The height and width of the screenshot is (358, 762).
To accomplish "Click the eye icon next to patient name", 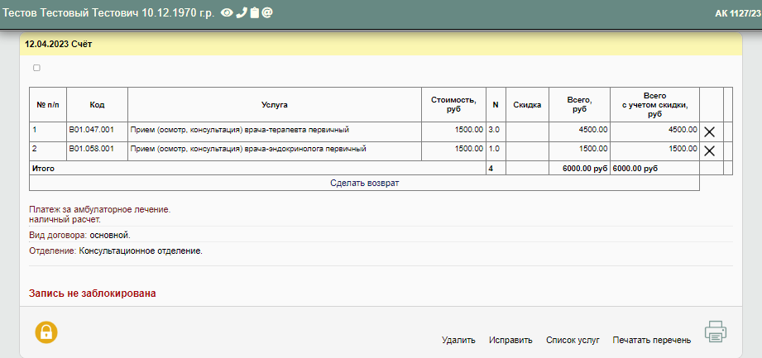I will pos(227,14).
